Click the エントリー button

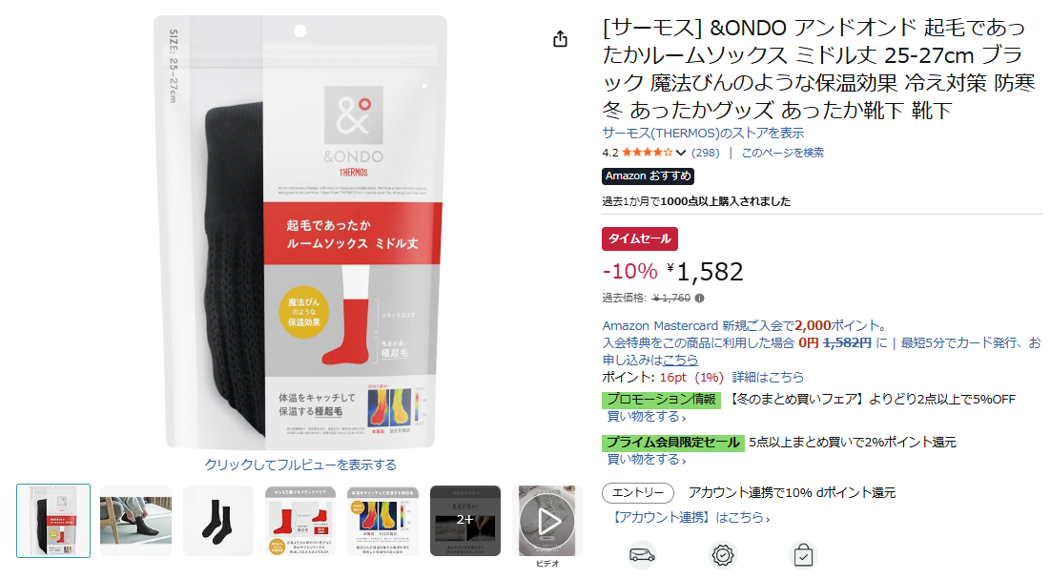638,492
